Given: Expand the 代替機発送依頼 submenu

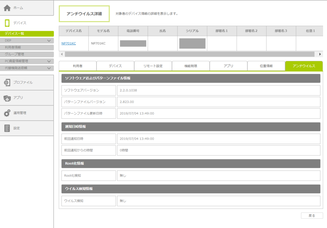Looking at the screenshot, I should 49,68.
